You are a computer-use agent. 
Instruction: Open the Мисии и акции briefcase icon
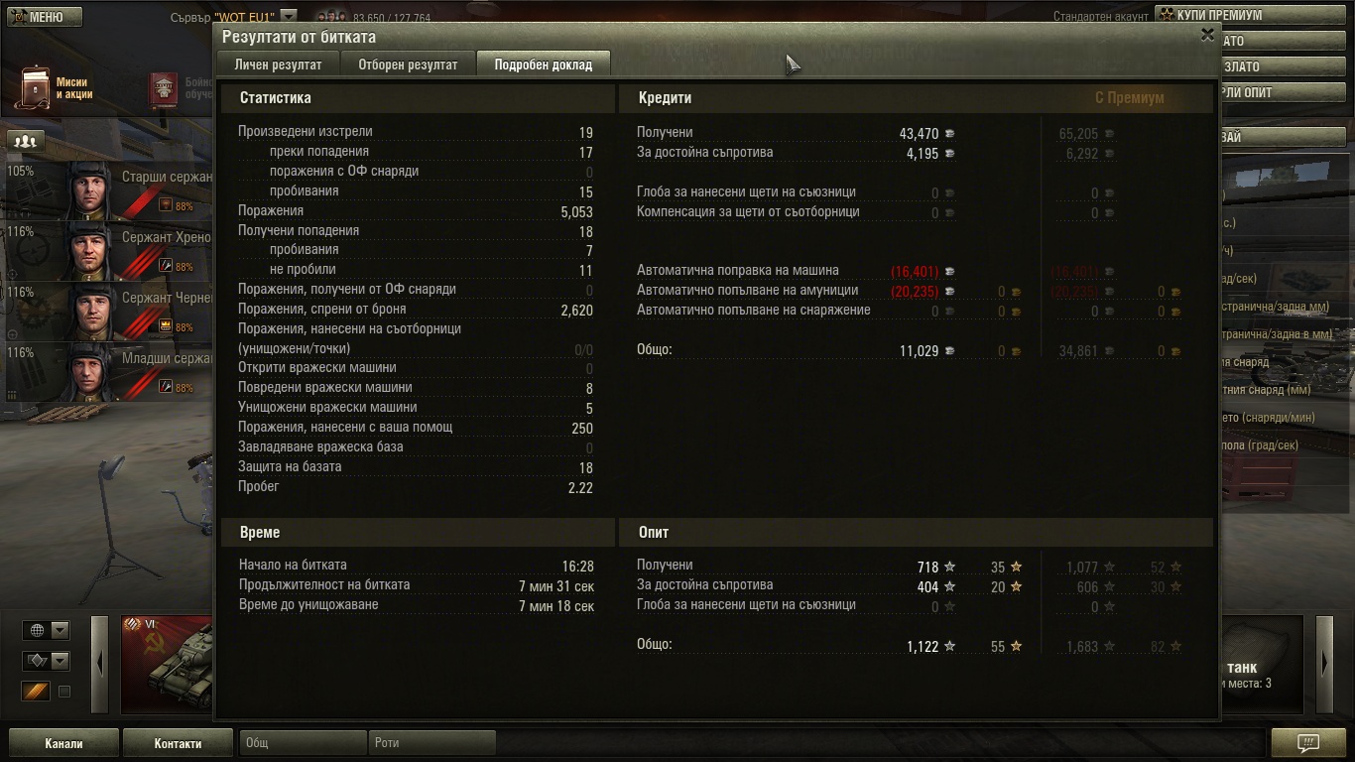point(36,88)
